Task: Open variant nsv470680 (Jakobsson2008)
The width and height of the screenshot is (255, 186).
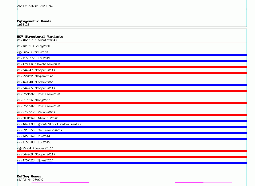Action: click(x=39, y=64)
